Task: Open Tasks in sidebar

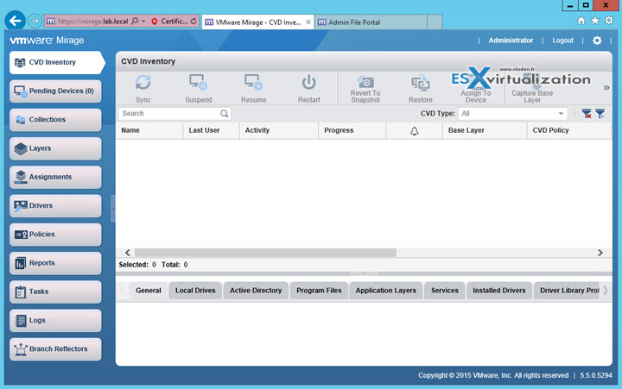Action: (55, 292)
